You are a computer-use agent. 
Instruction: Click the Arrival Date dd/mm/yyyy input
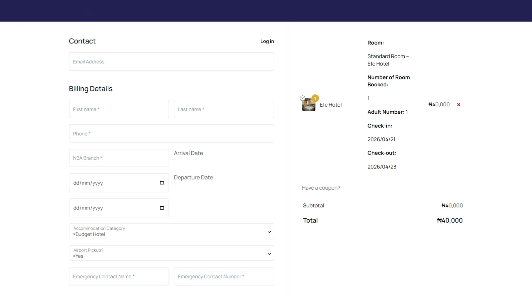119,183
